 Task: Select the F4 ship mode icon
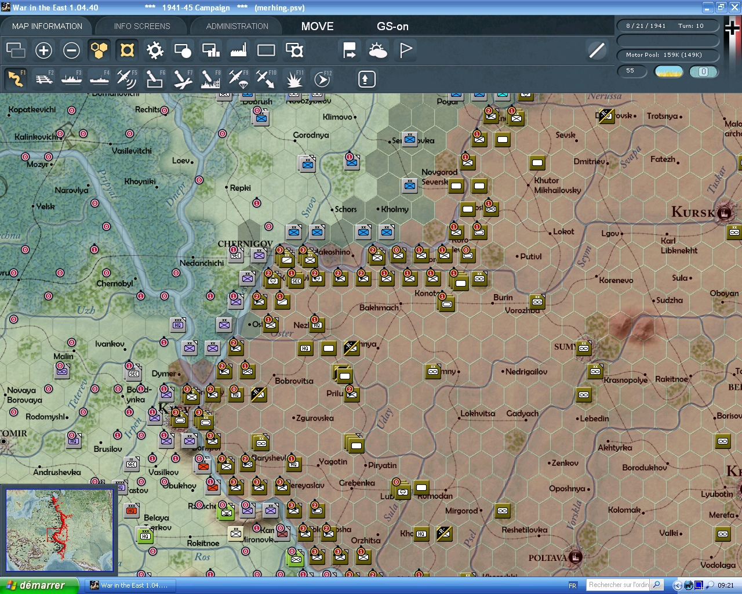[x=99, y=79]
